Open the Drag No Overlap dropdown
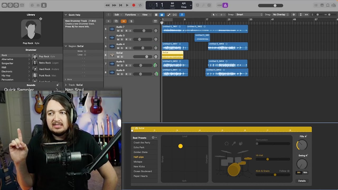This screenshot has width=338, height=190. tap(280, 15)
